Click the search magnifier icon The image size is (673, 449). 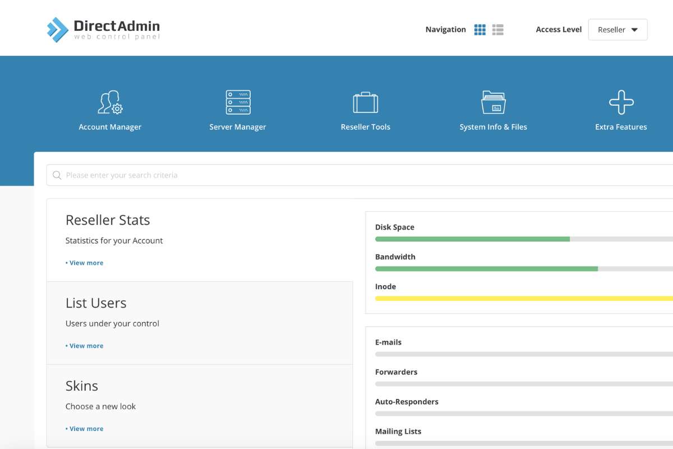tap(57, 175)
